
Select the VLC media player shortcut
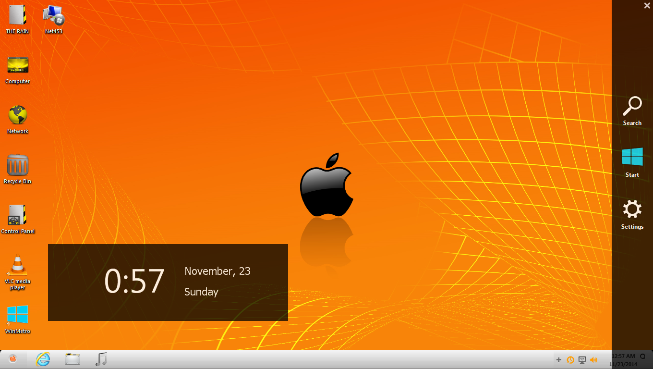click(18, 271)
